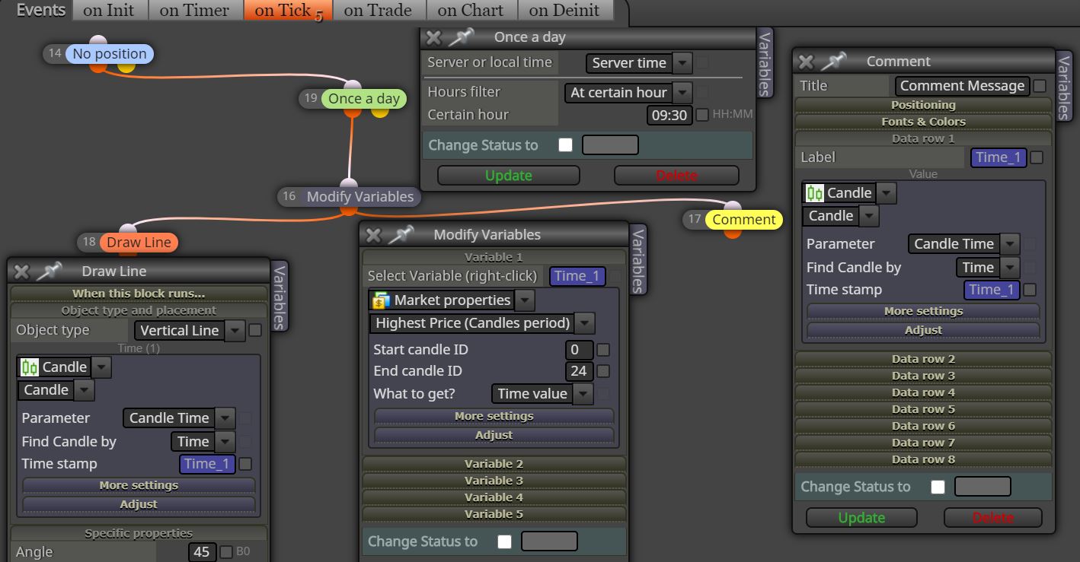1080x562 pixels.
Task: Toggle Change Status checkbox in Modify Variables panel
Action: tap(504, 541)
